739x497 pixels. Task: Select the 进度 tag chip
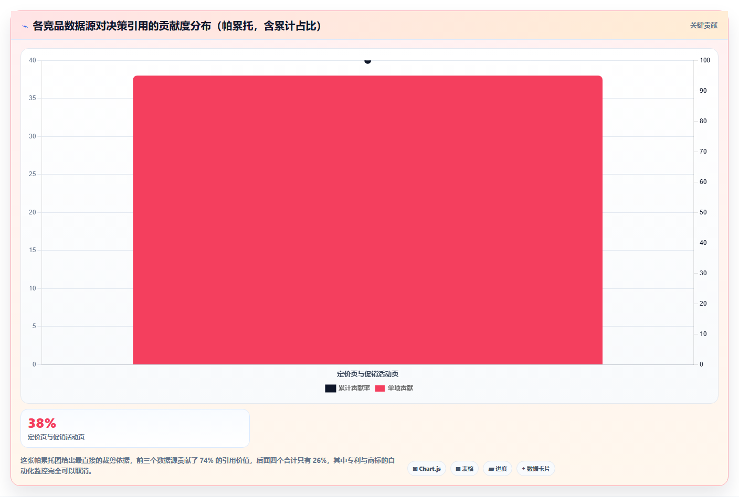click(498, 469)
